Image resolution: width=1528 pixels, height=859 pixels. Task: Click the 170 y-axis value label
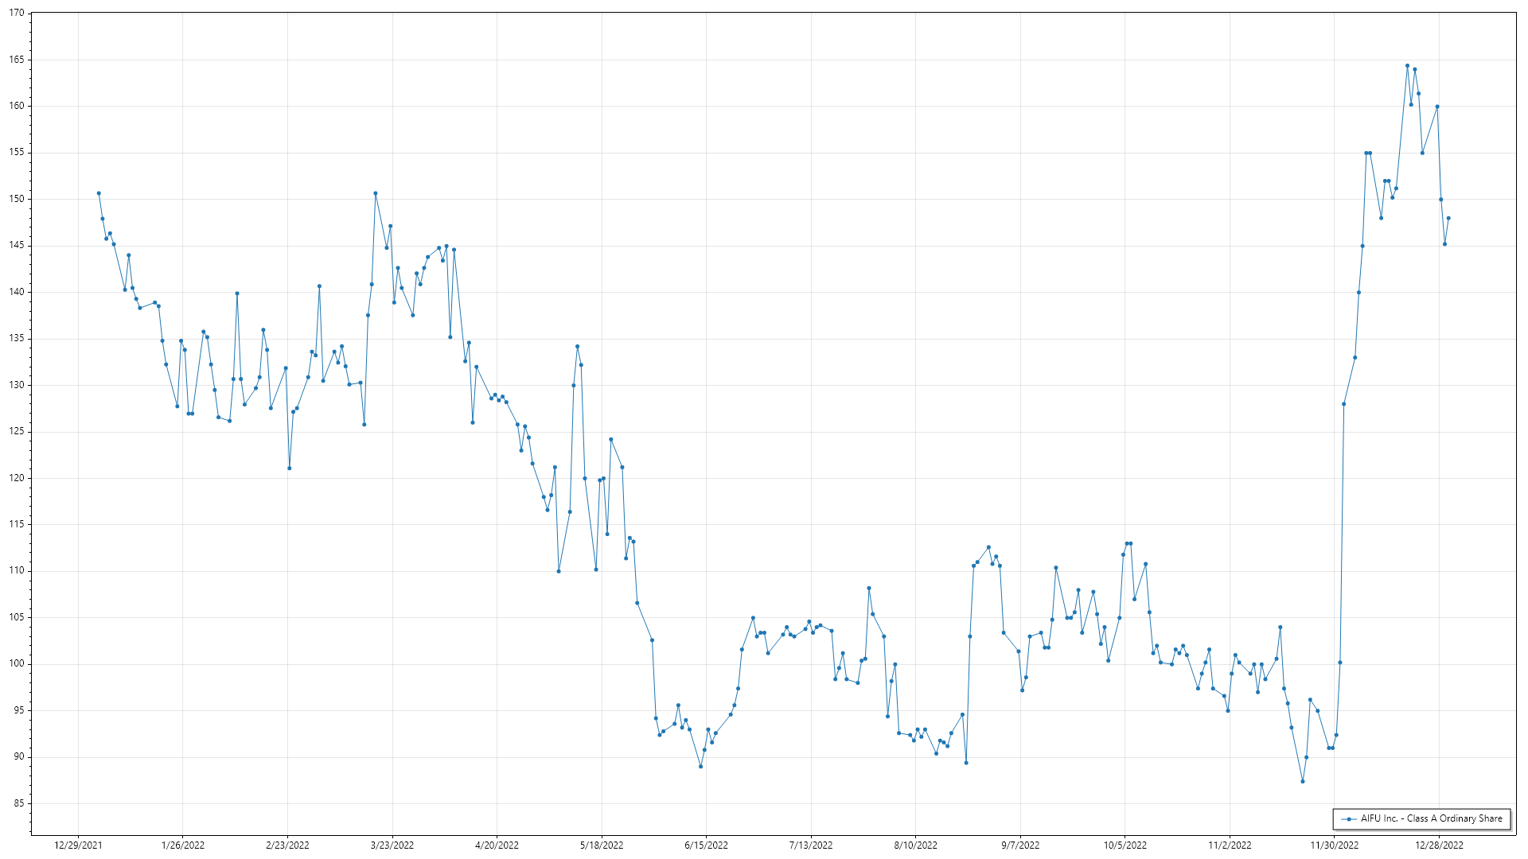pyautogui.click(x=17, y=14)
